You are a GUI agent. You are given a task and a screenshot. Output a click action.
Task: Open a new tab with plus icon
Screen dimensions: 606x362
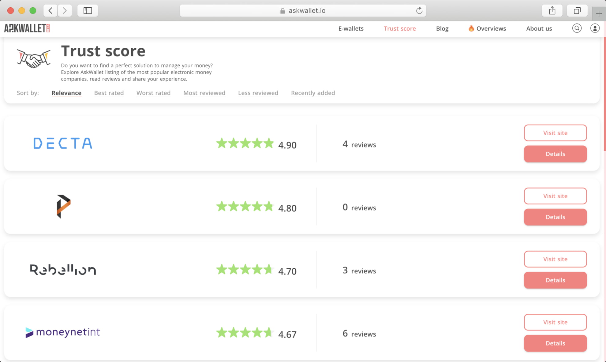tap(599, 13)
